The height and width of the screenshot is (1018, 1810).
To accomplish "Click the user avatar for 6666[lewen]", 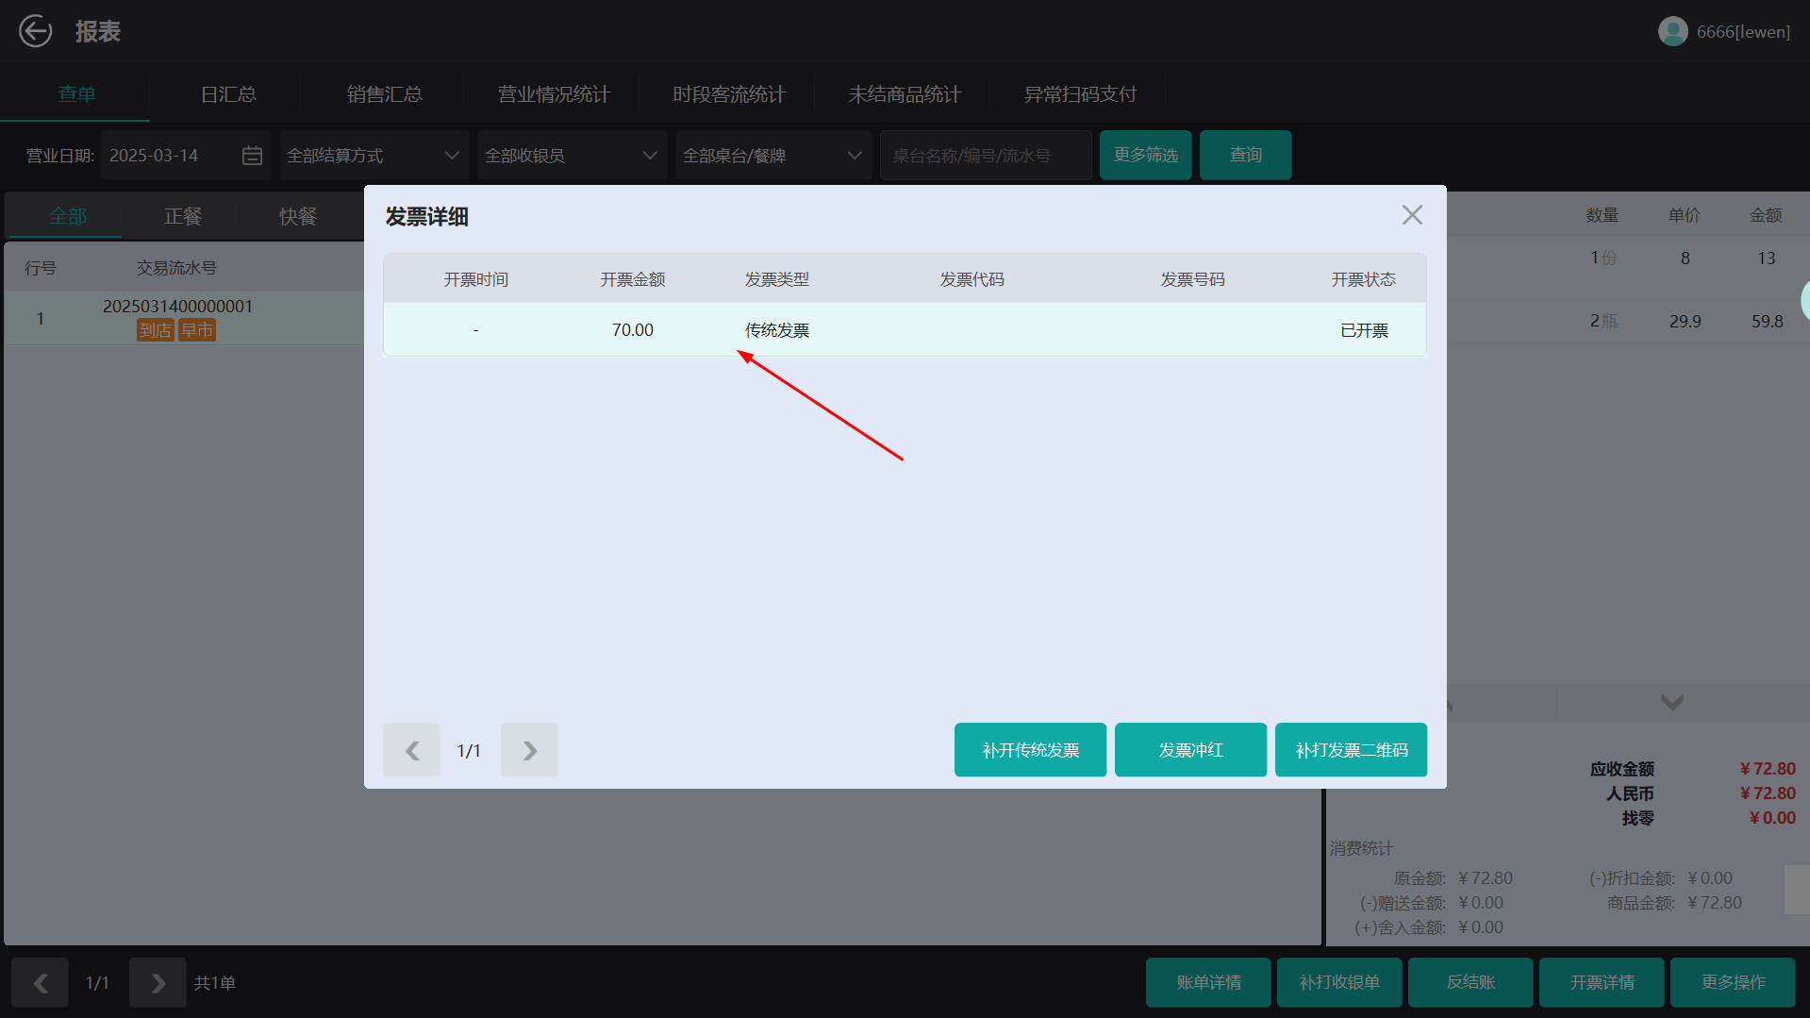I will coord(1672,30).
